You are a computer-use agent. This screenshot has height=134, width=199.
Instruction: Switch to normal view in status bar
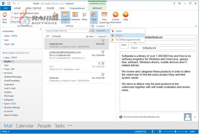(x=153, y=132)
